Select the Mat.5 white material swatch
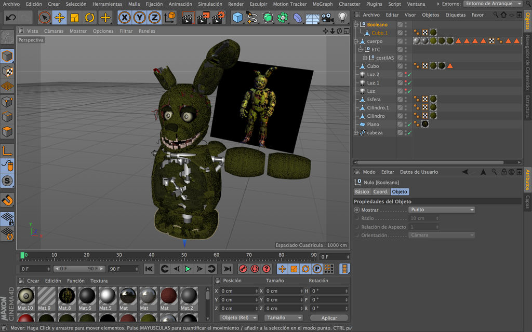Viewport: 532px width, 332px height. click(x=107, y=298)
